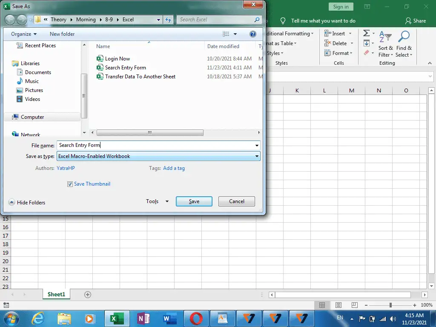This screenshot has height=327, width=436.
Task: Open Find & Select in Excel
Action: point(404,44)
